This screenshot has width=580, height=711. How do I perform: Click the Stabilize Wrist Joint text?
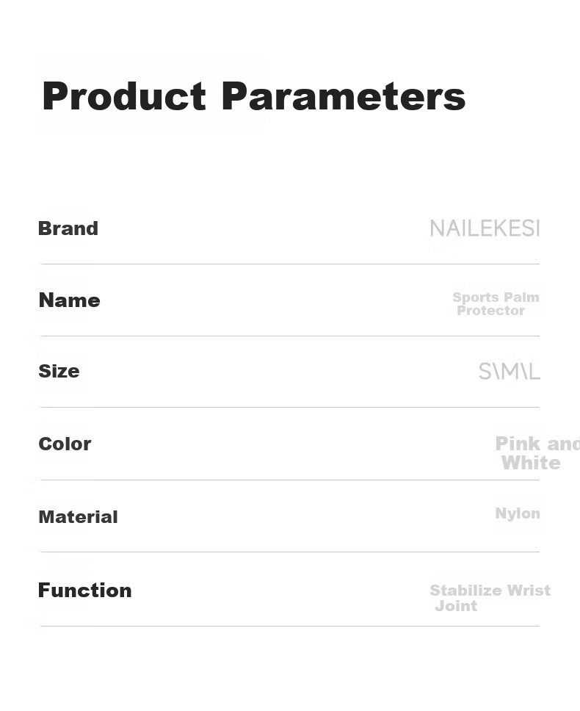[490, 598]
